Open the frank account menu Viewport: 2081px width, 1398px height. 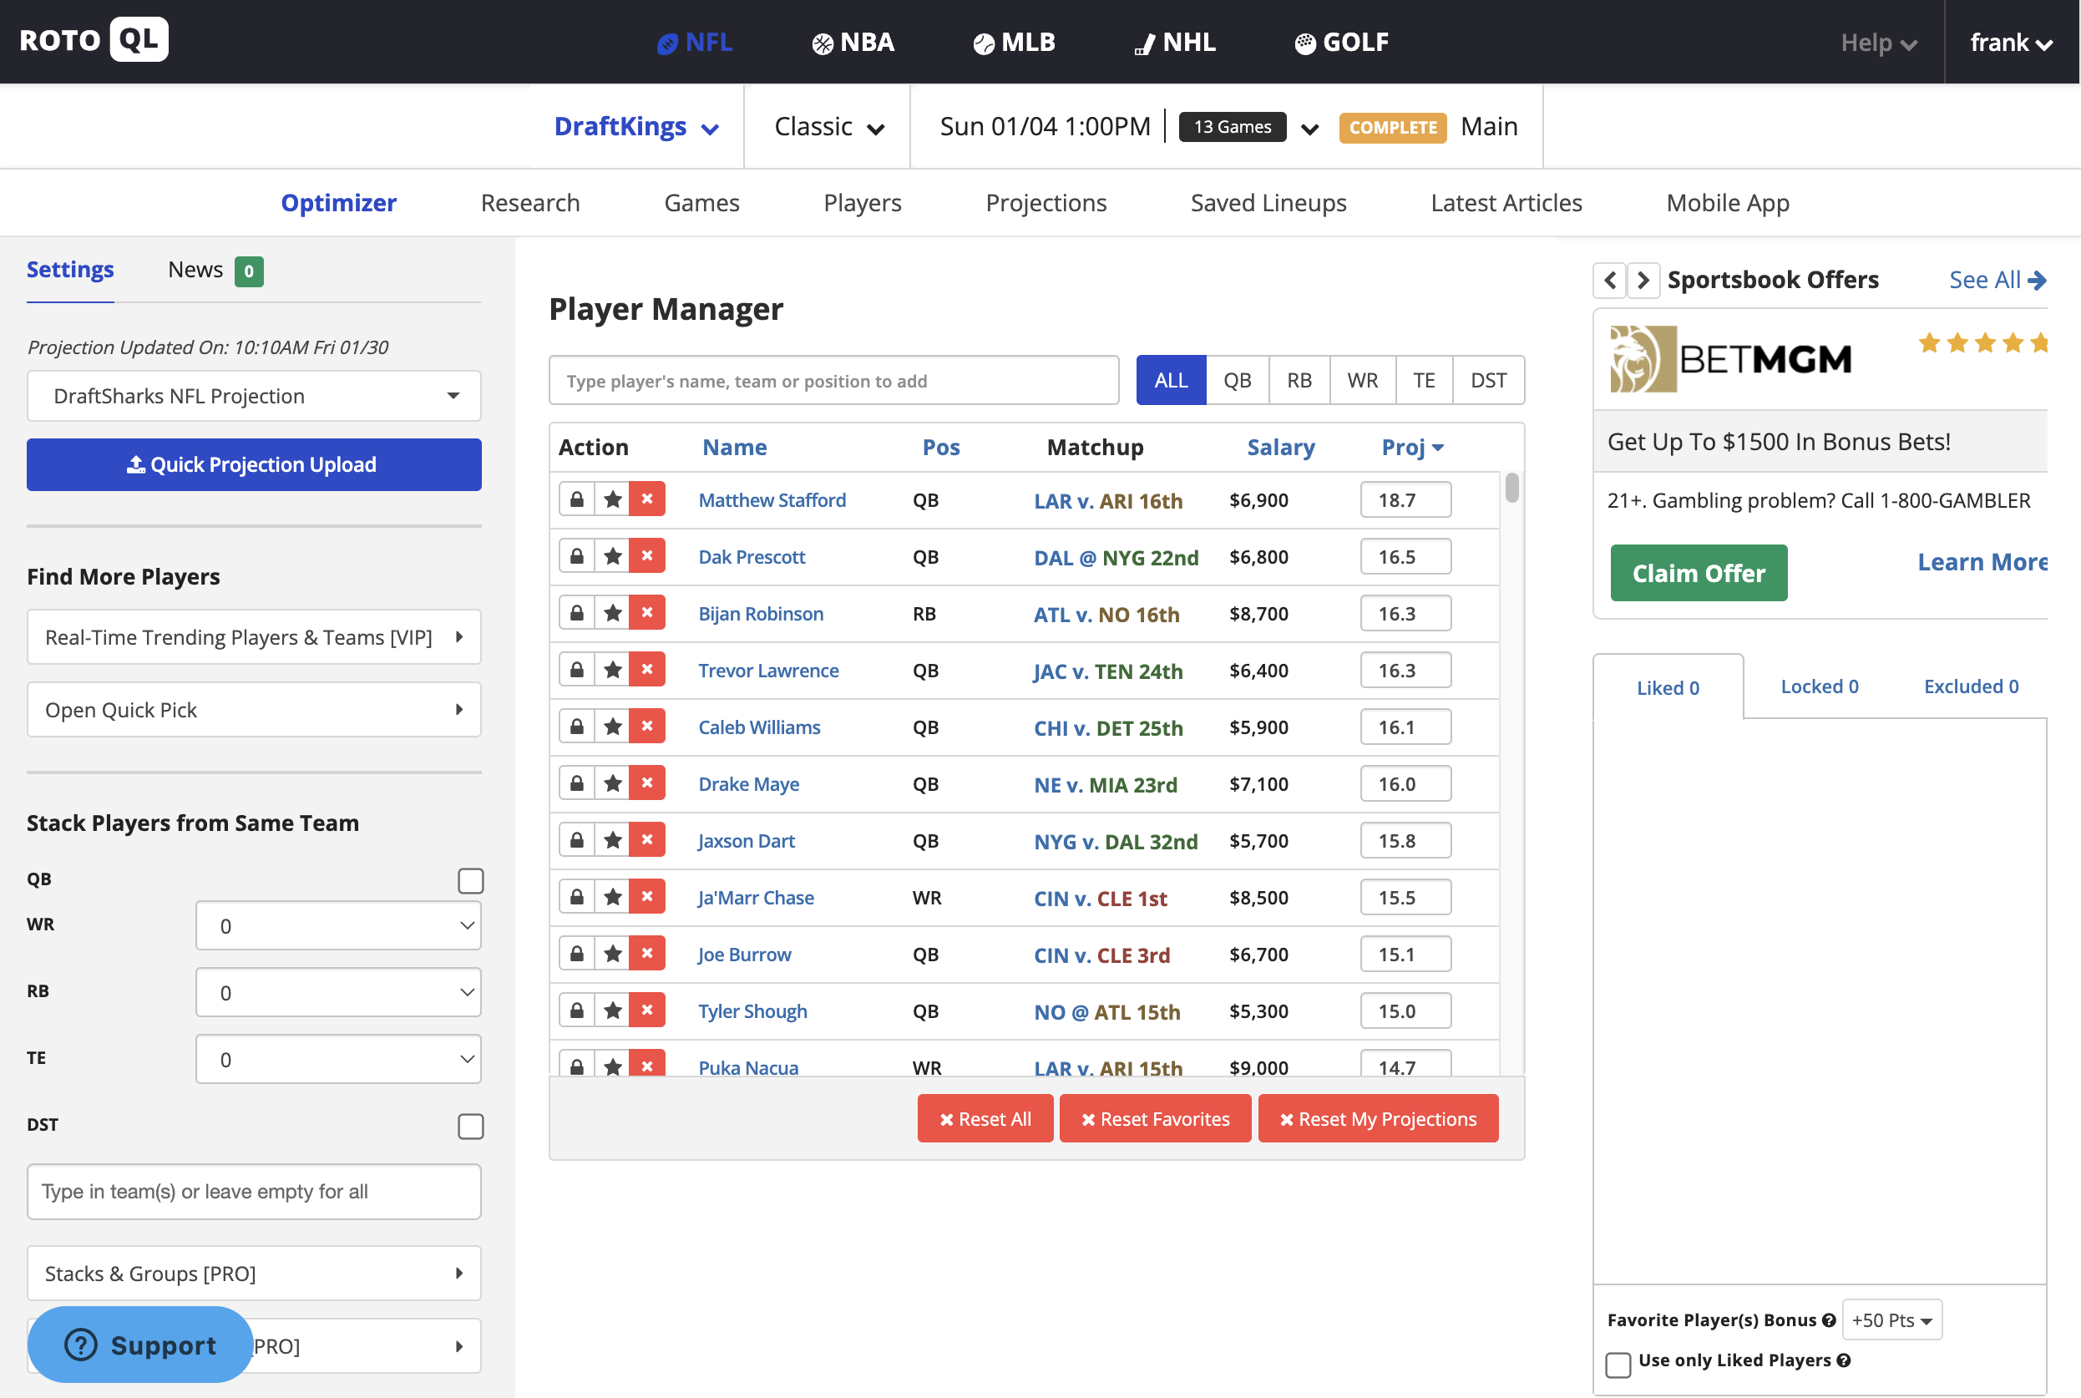tap(2012, 43)
